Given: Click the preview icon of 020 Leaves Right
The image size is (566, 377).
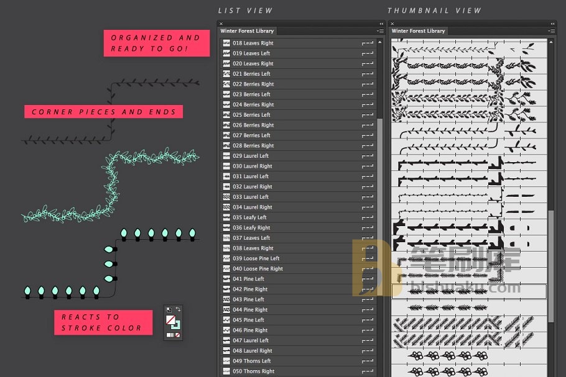Looking at the screenshot, I should click(x=226, y=63).
